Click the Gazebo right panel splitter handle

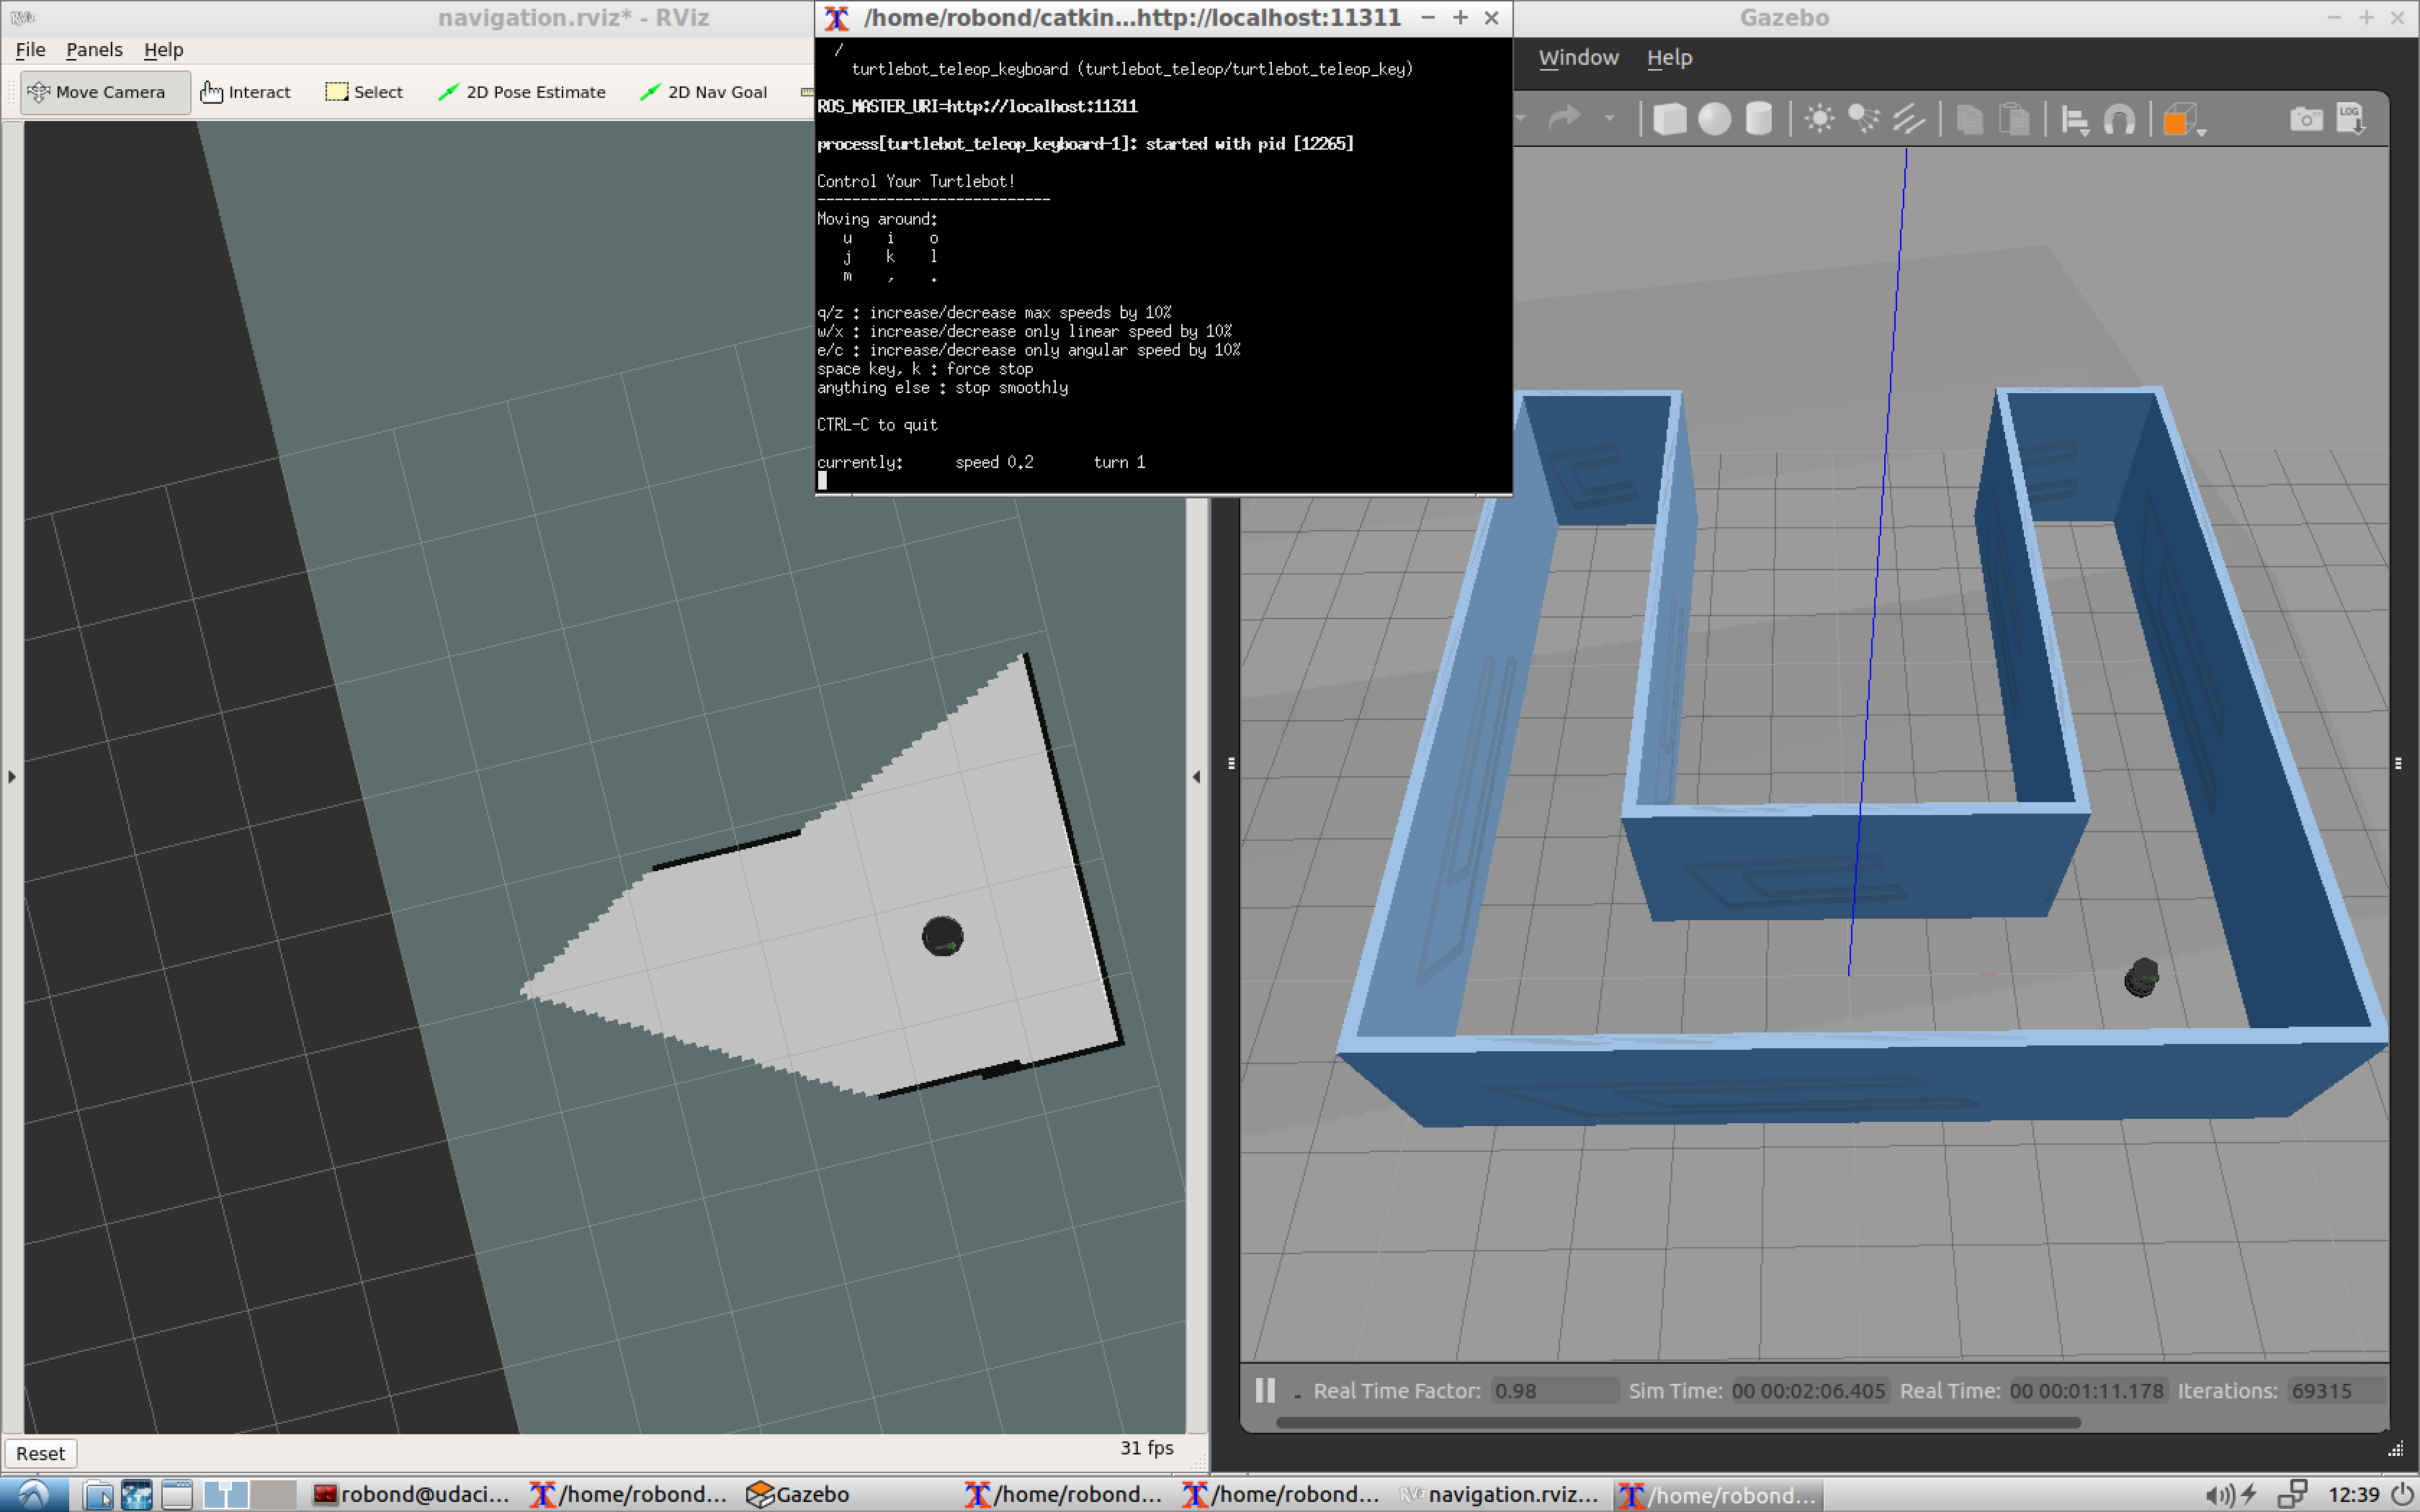click(x=2398, y=763)
